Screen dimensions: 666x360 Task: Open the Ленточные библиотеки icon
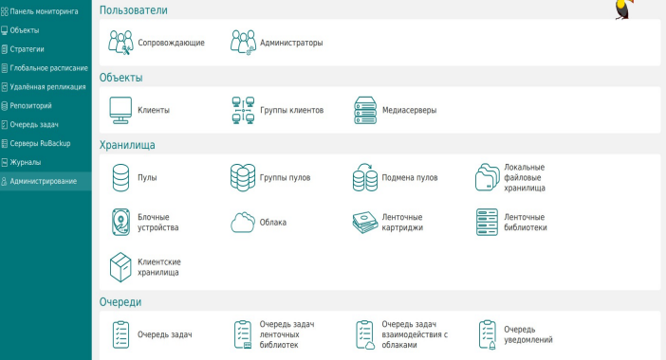tap(488, 223)
